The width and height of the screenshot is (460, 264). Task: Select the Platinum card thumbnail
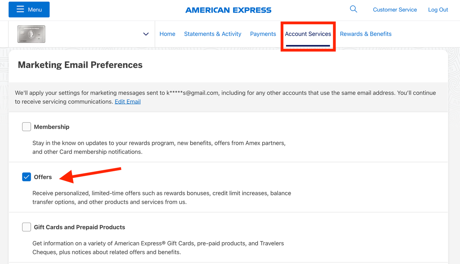coord(31,34)
